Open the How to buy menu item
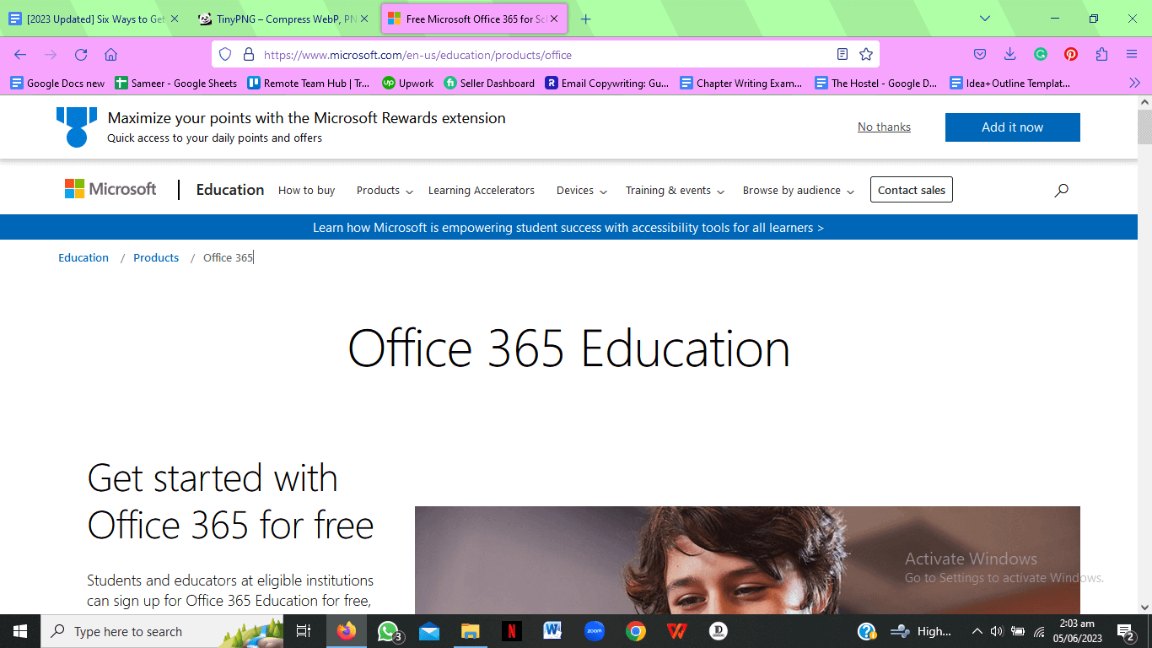The height and width of the screenshot is (648, 1152). click(307, 191)
